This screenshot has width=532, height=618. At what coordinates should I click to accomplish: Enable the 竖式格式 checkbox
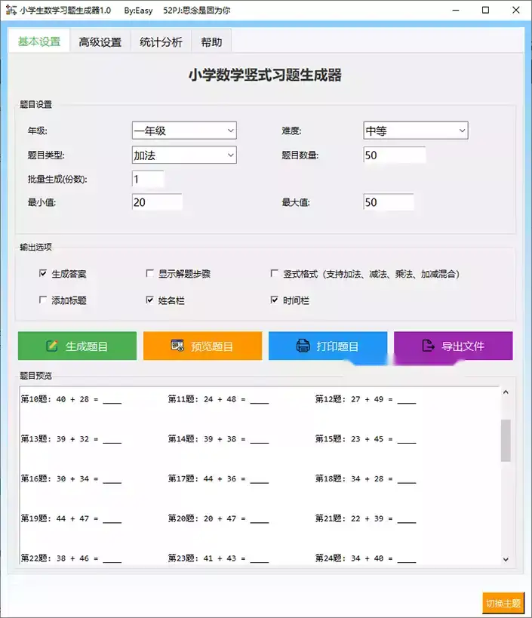(275, 274)
